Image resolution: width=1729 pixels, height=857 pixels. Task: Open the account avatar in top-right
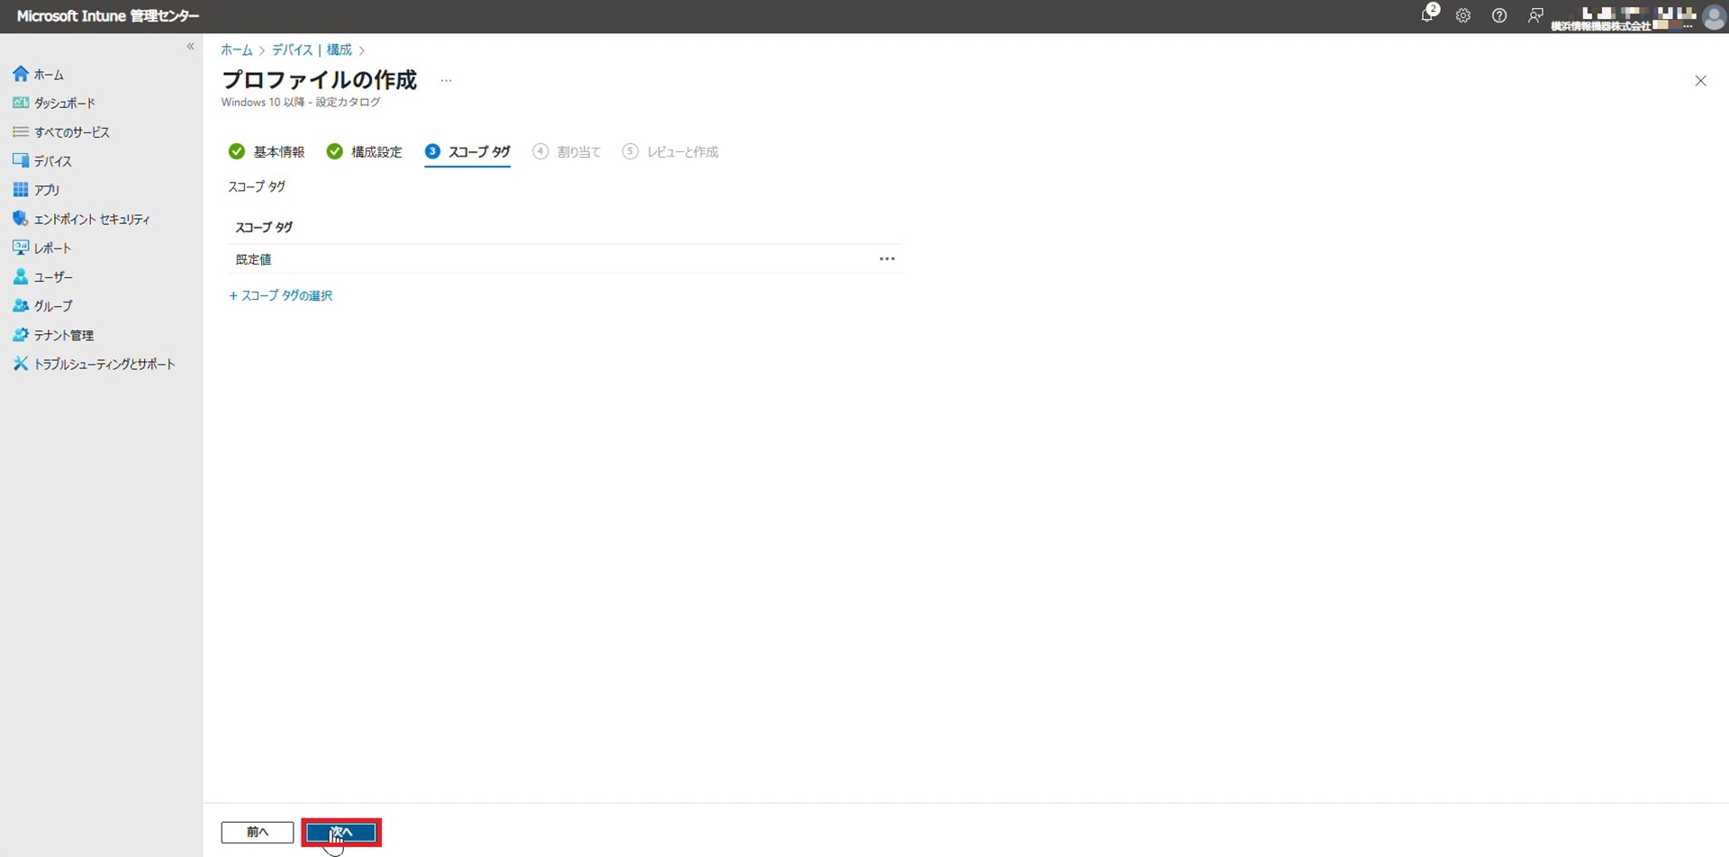(1713, 16)
